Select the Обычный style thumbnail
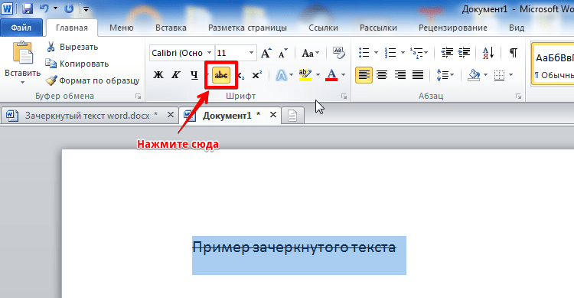Screen dimensions: 574x298 pos(553,64)
